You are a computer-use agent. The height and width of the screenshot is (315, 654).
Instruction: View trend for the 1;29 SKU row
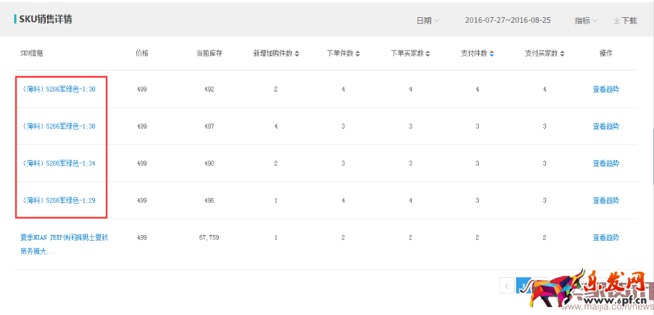tap(605, 201)
